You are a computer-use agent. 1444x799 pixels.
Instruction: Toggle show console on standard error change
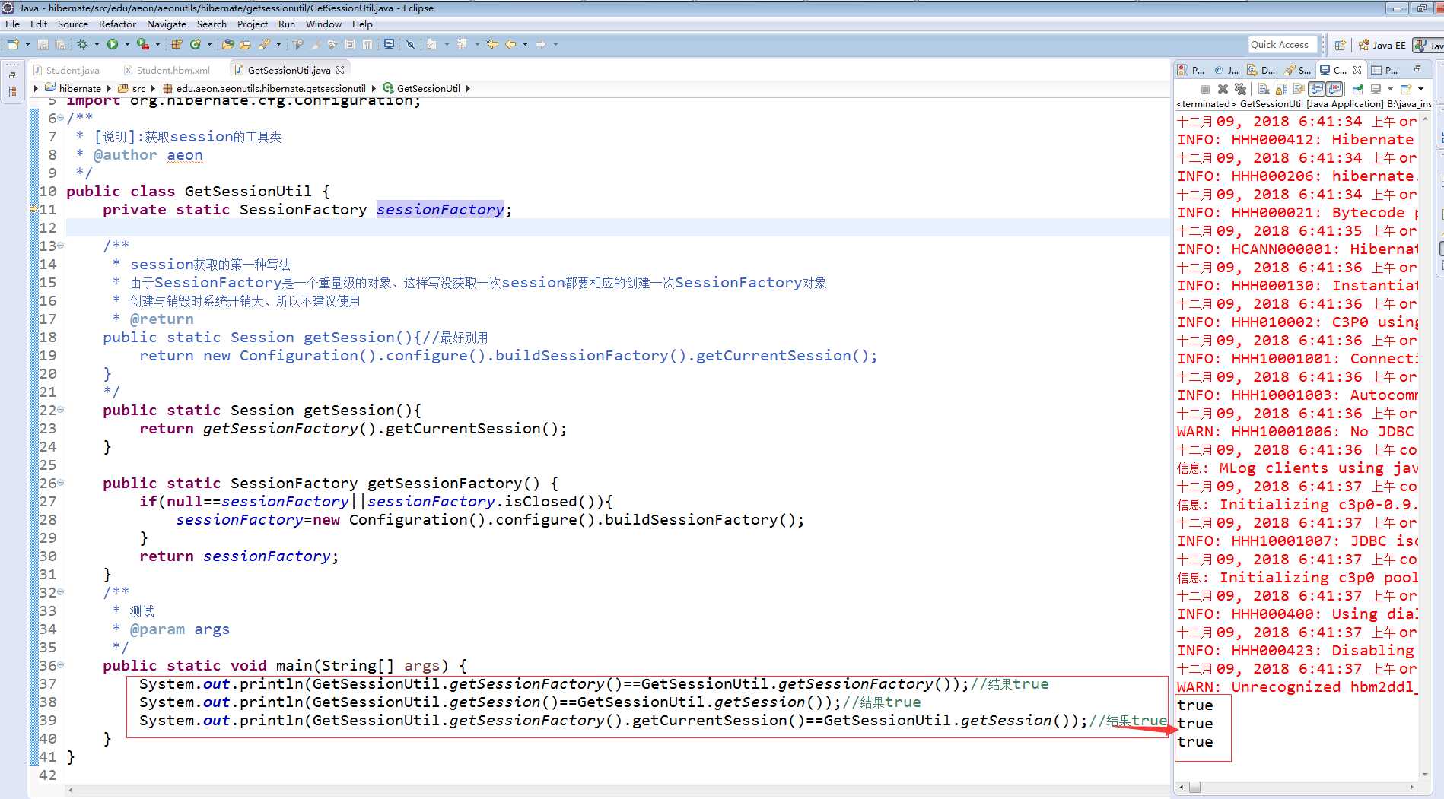[x=1334, y=89]
